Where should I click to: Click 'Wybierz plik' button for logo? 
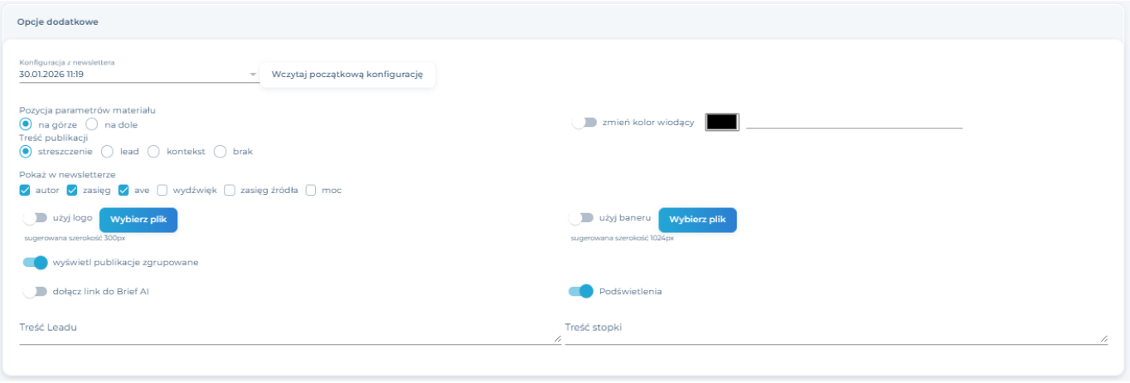coord(138,220)
